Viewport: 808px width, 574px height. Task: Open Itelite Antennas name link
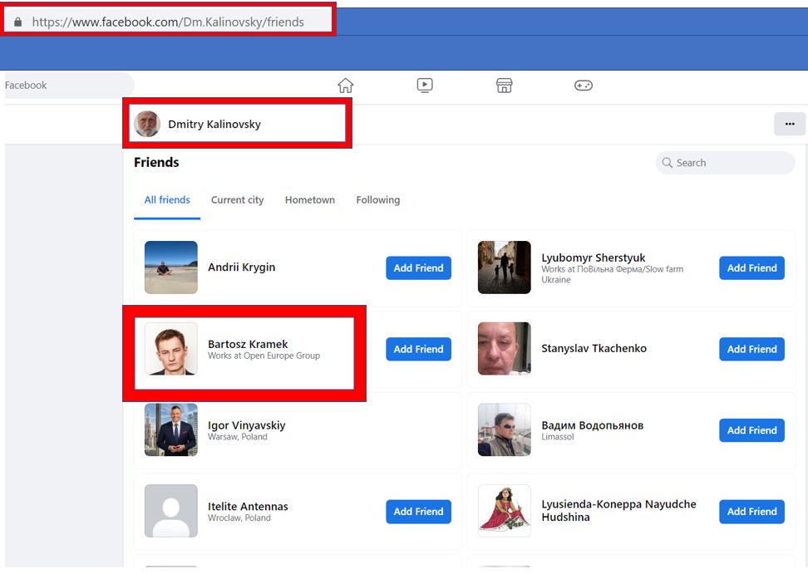coord(248,507)
